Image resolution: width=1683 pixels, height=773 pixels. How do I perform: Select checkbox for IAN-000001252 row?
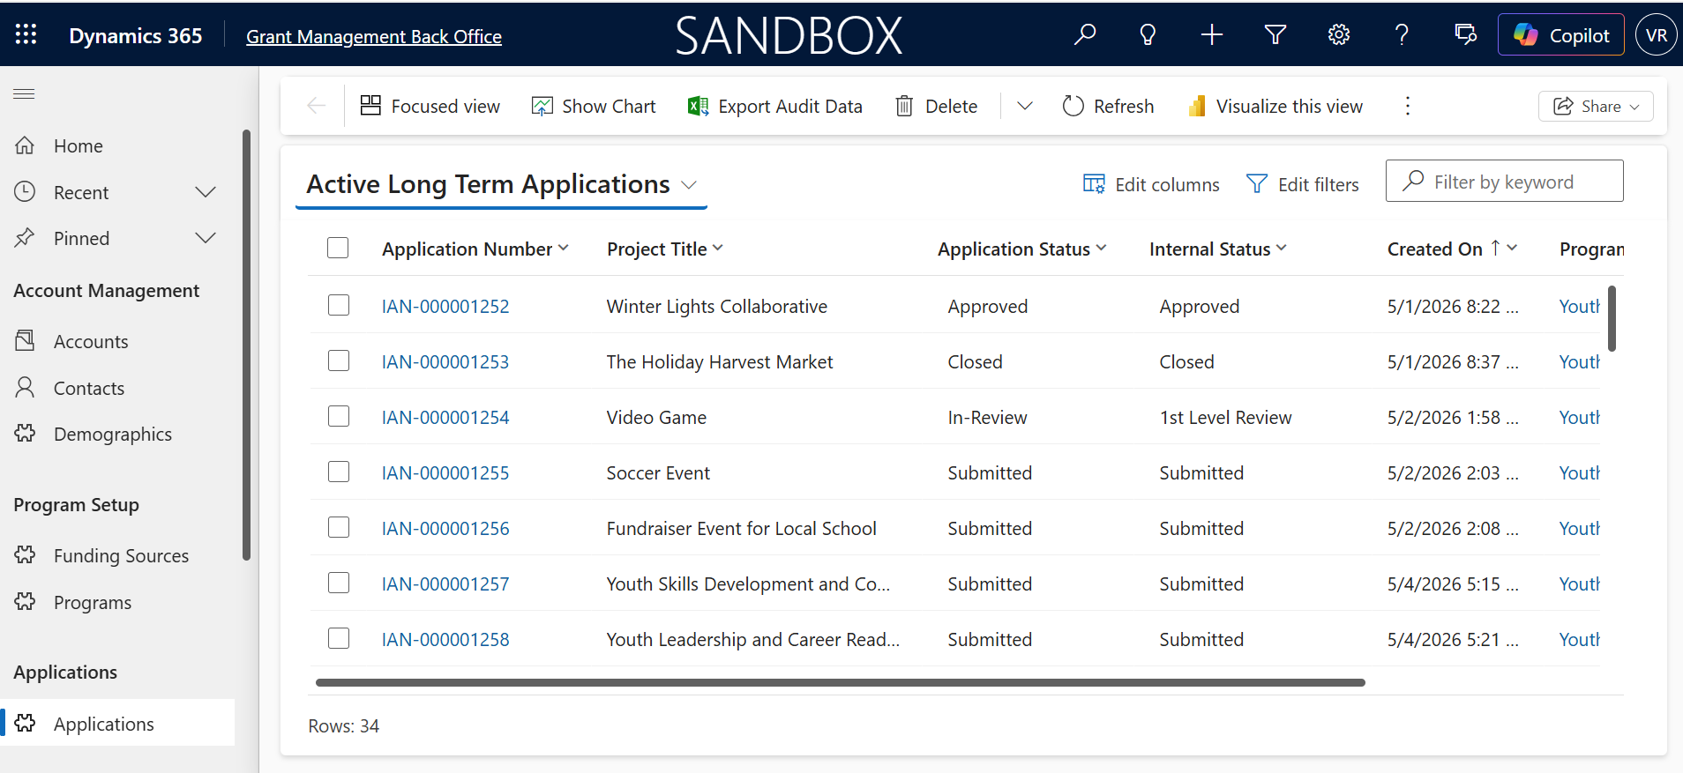point(339,305)
